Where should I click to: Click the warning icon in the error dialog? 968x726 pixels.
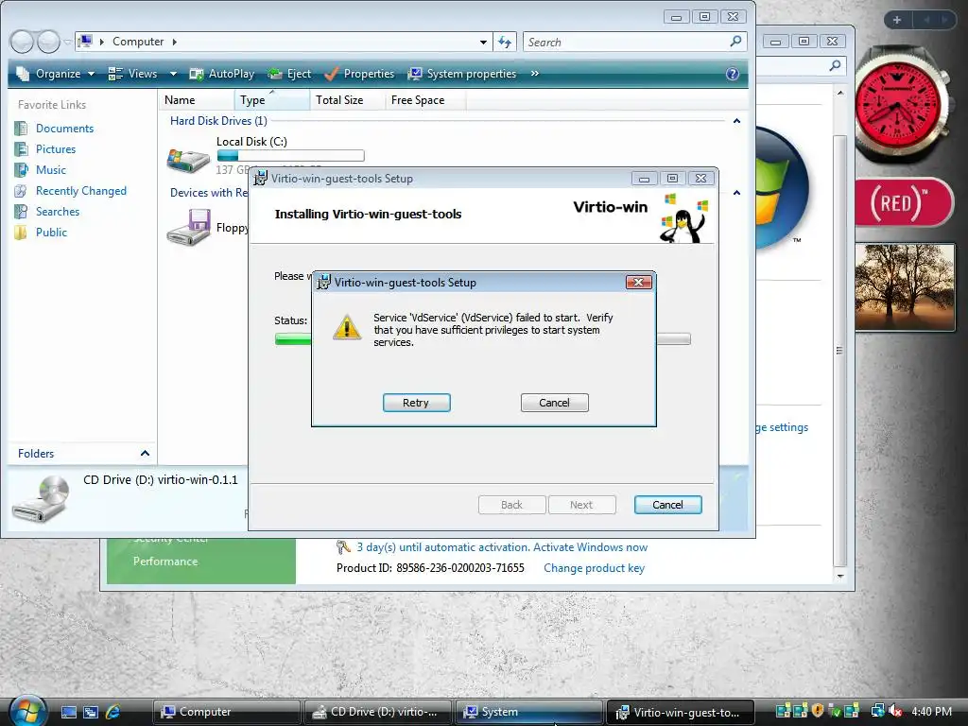pos(347,327)
